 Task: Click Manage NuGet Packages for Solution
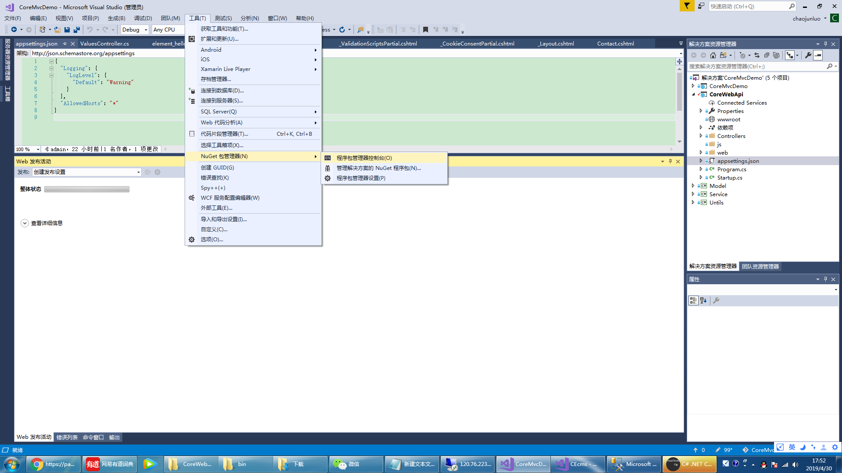[x=378, y=168]
